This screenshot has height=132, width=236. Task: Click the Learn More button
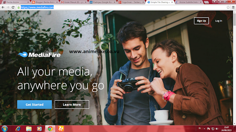tap(72, 104)
